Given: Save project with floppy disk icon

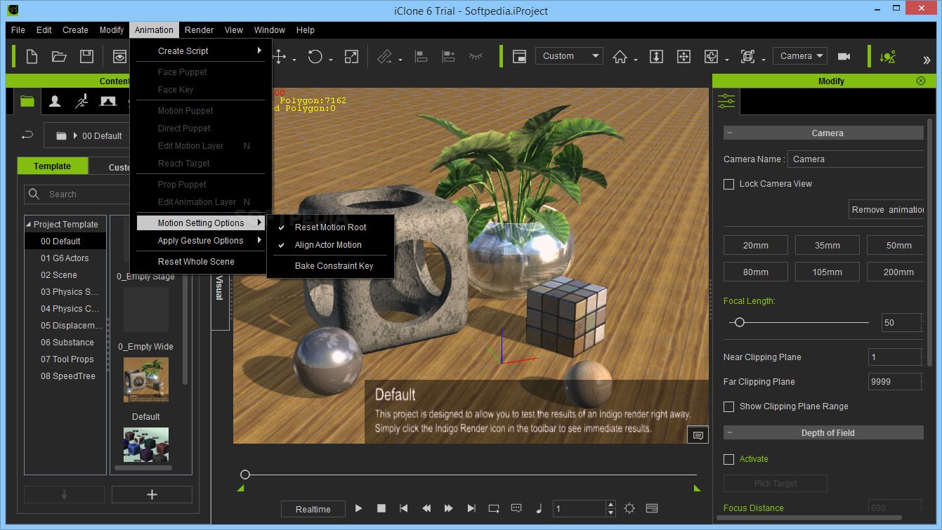Looking at the screenshot, I should tap(86, 56).
